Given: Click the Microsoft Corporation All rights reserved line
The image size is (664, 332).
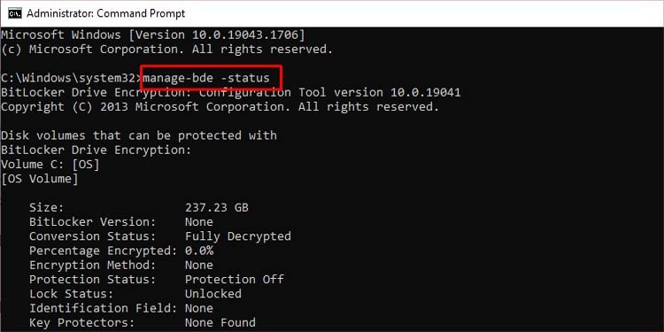Looking at the screenshot, I should [x=166, y=49].
